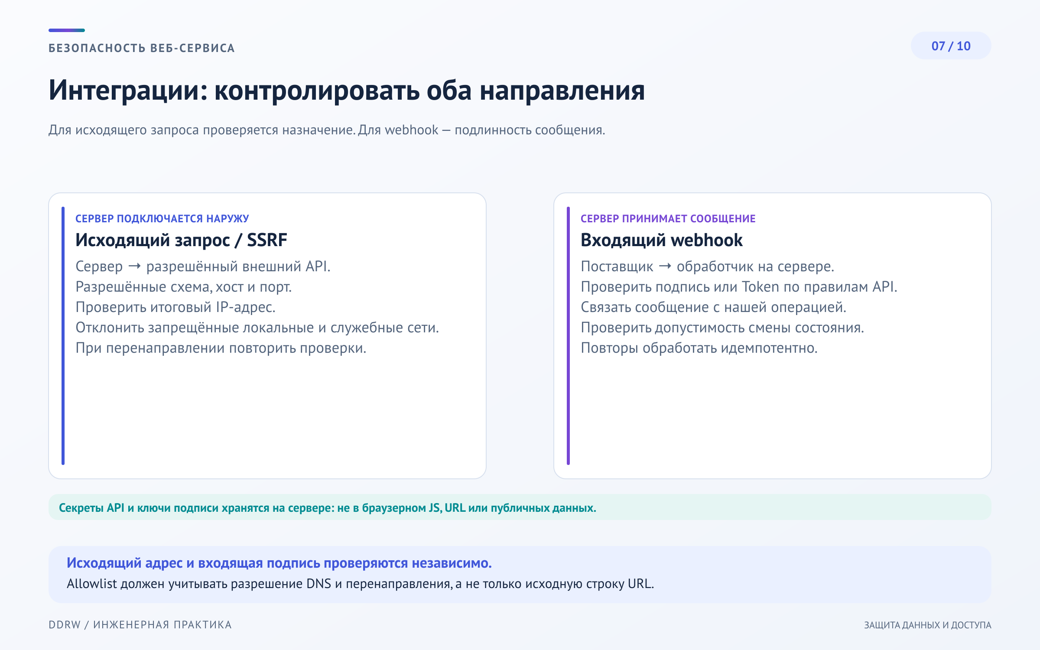Click subtitle starting with Для исходящего запроса
1040x650 pixels.
click(327, 130)
